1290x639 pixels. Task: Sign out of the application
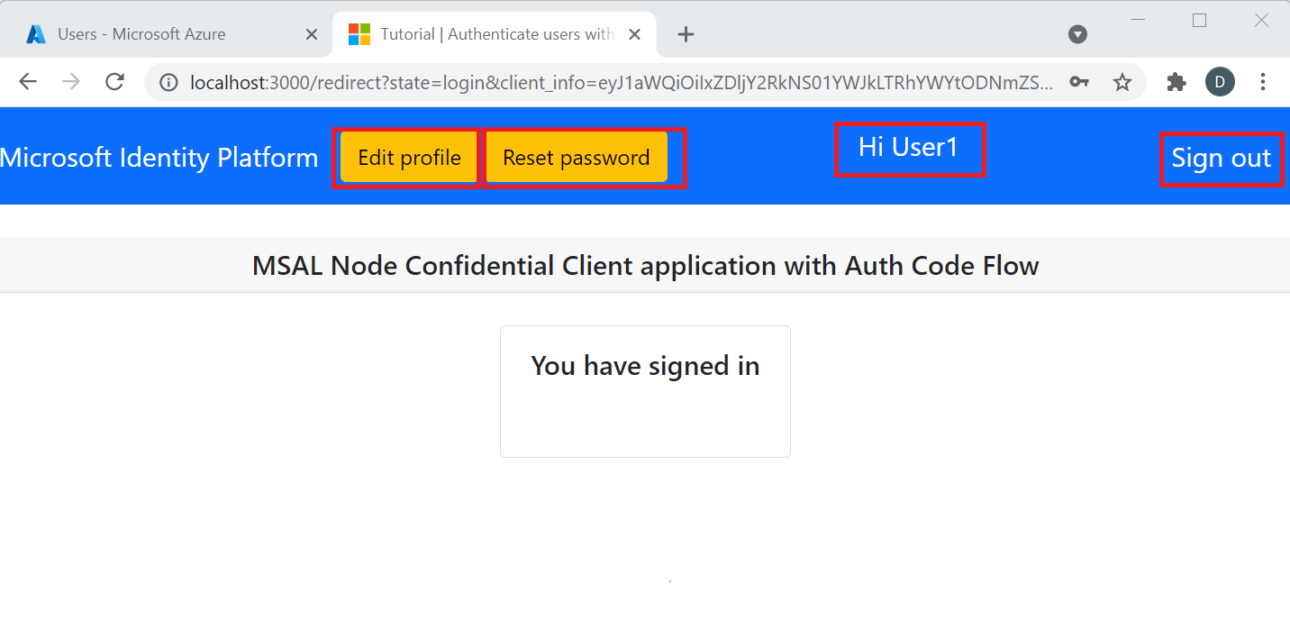(x=1222, y=159)
